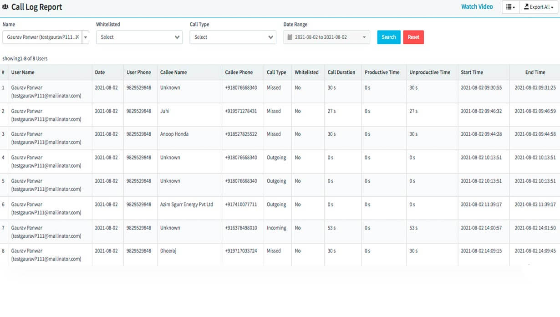
Task: Click the calendar icon in Date Range
Action: pos(290,37)
